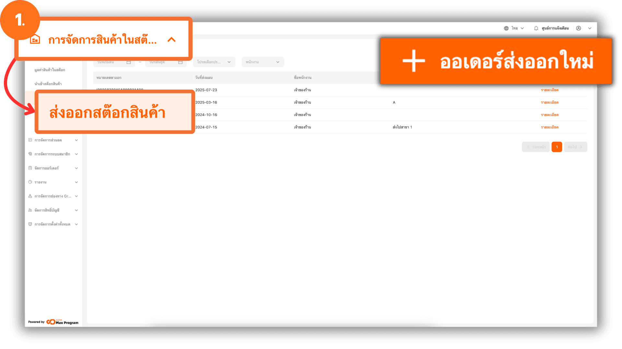Open the Thai language selector dropdown
Screen dimensions: 622x349
[x=514, y=28]
